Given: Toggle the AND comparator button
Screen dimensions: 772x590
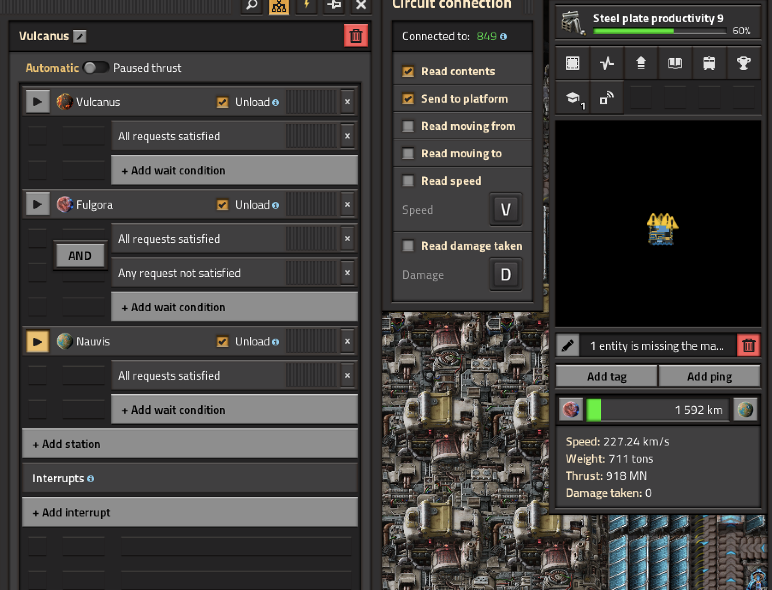Looking at the screenshot, I should pyautogui.click(x=80, y=256).
